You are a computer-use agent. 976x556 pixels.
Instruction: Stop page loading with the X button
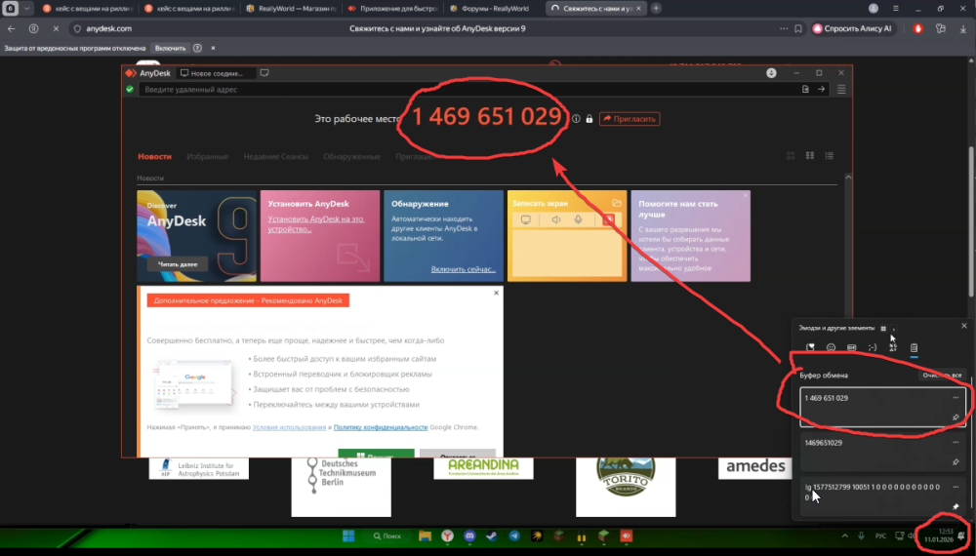[55, 28]
